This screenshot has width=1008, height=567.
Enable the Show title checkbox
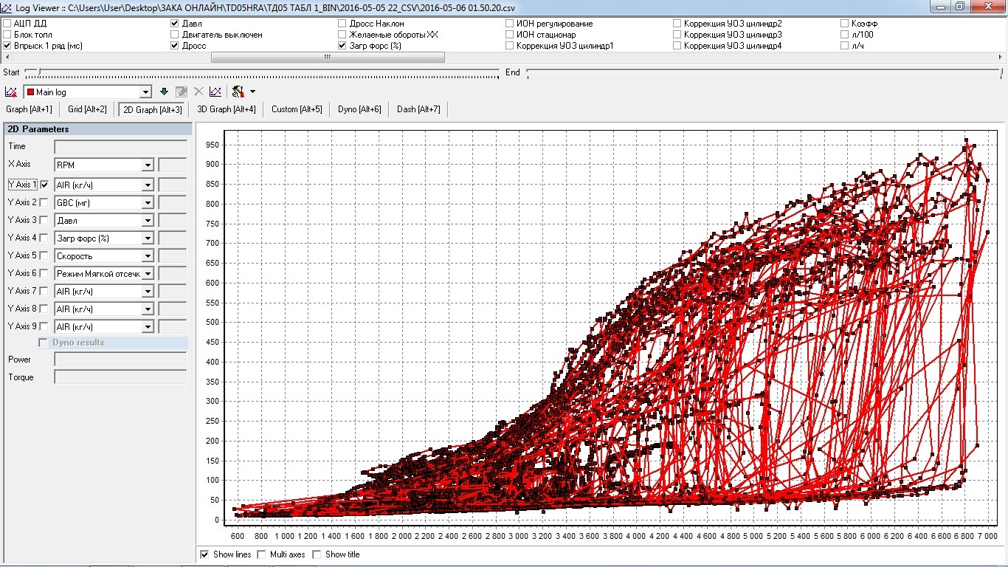click(x=317, y=554)
